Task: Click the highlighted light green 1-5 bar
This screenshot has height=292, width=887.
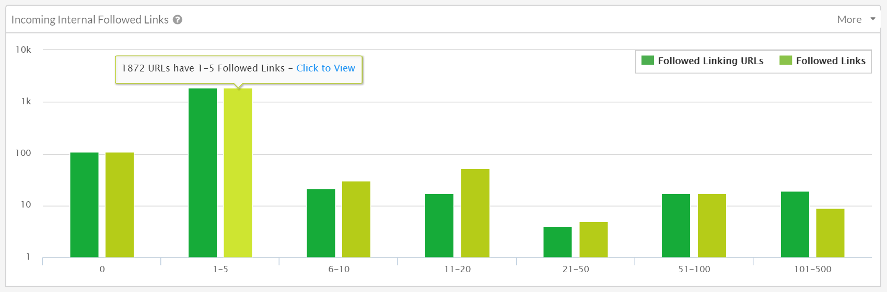Action: (238, 173)
